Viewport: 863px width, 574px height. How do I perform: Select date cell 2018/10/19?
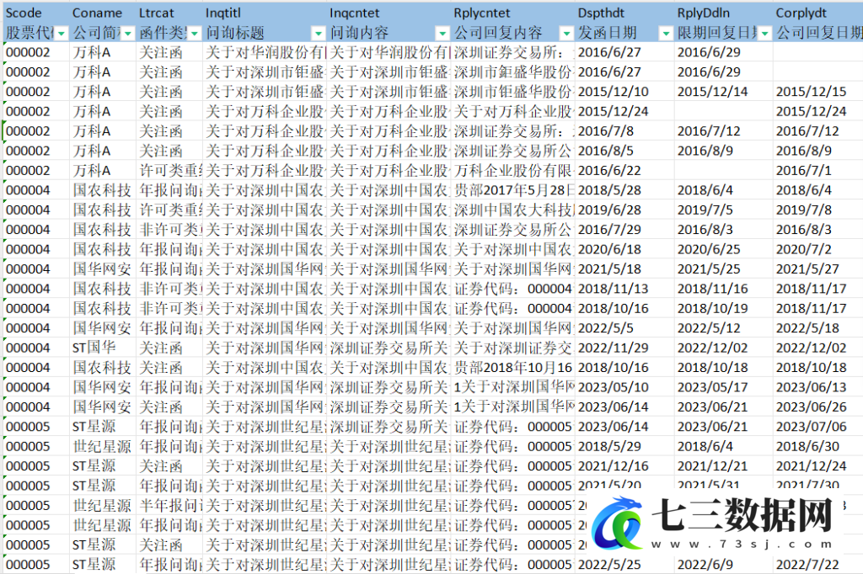click(x=724, y=308)
